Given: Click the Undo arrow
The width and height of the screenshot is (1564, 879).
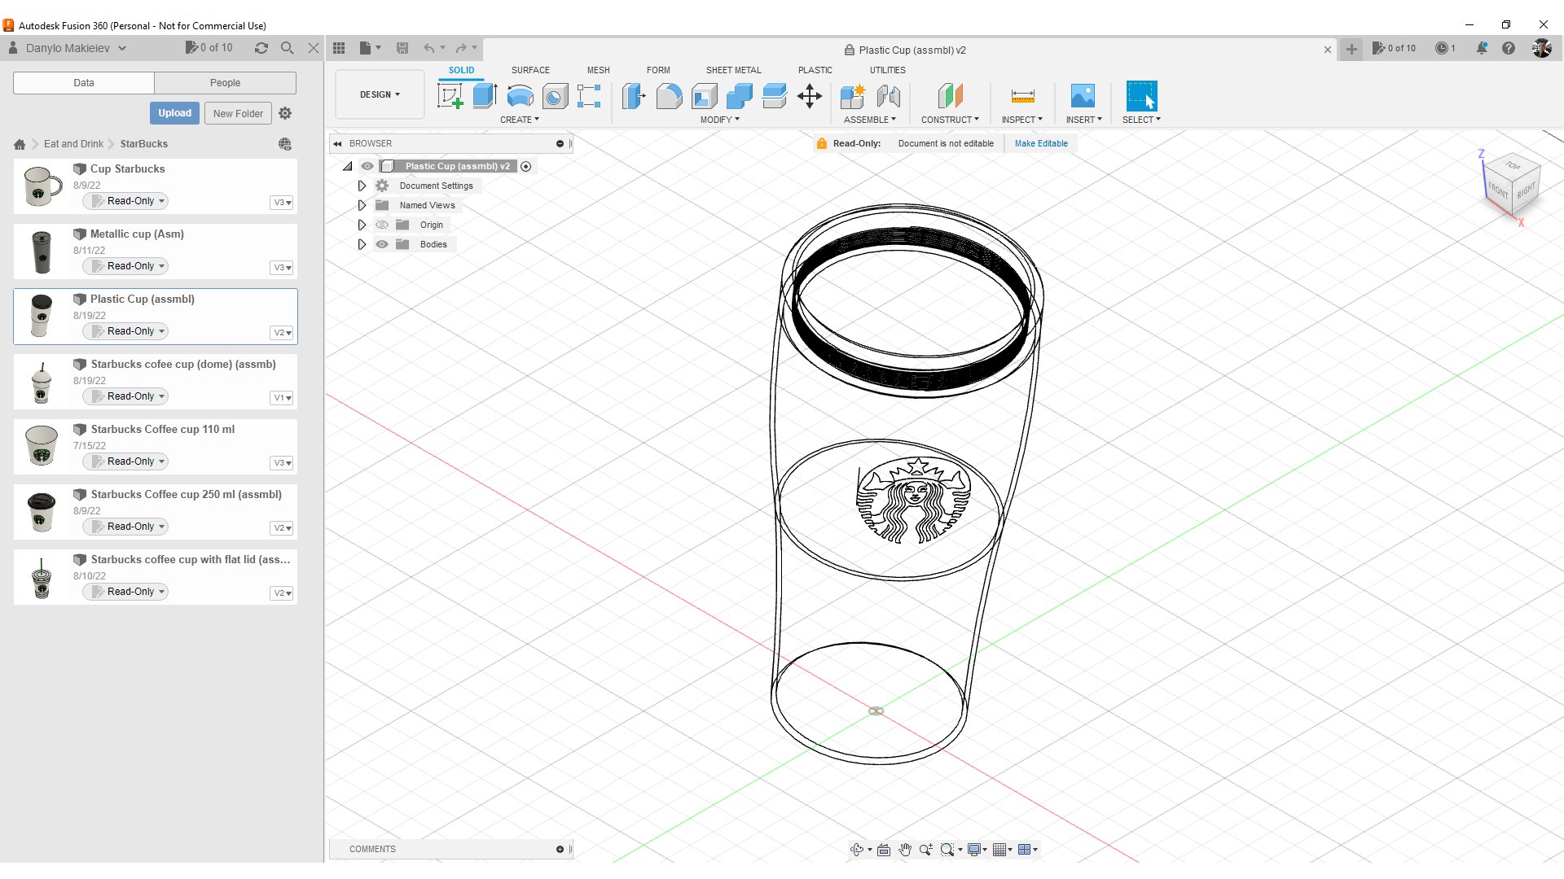Looking at the screenshot, I should pyautogui.click(x=428, y=48).
